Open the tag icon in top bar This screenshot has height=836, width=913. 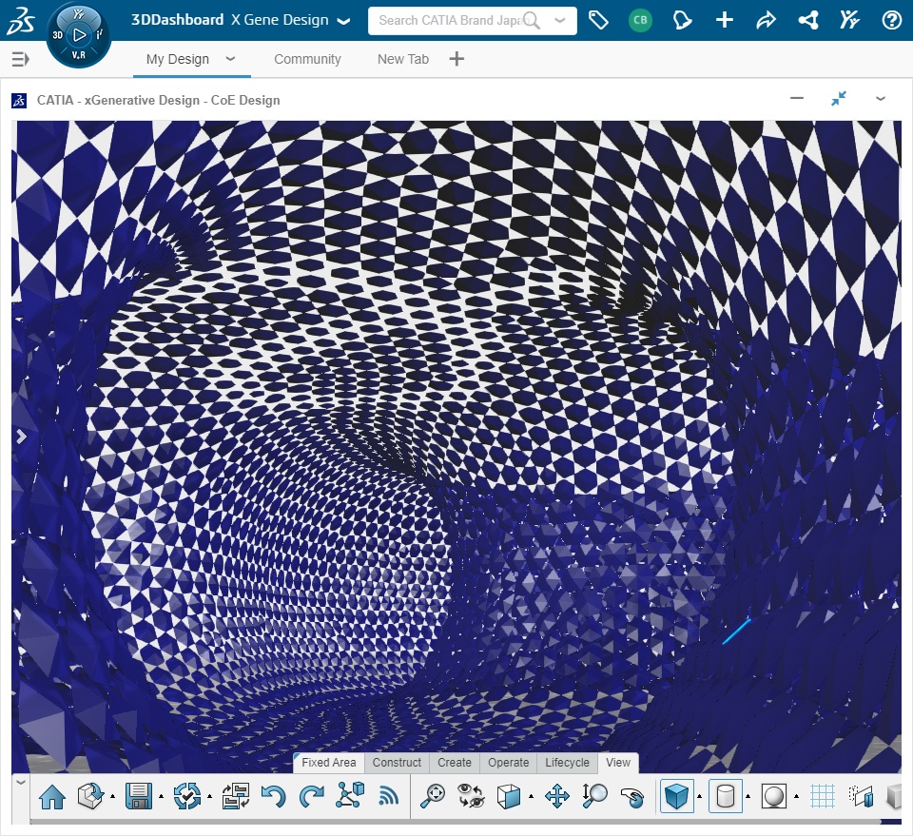pyautogui.click(x=598, y=20)
